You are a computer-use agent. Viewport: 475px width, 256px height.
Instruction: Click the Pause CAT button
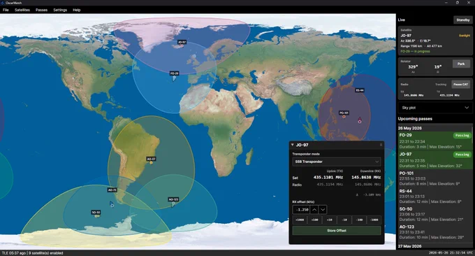coord(461,85)
